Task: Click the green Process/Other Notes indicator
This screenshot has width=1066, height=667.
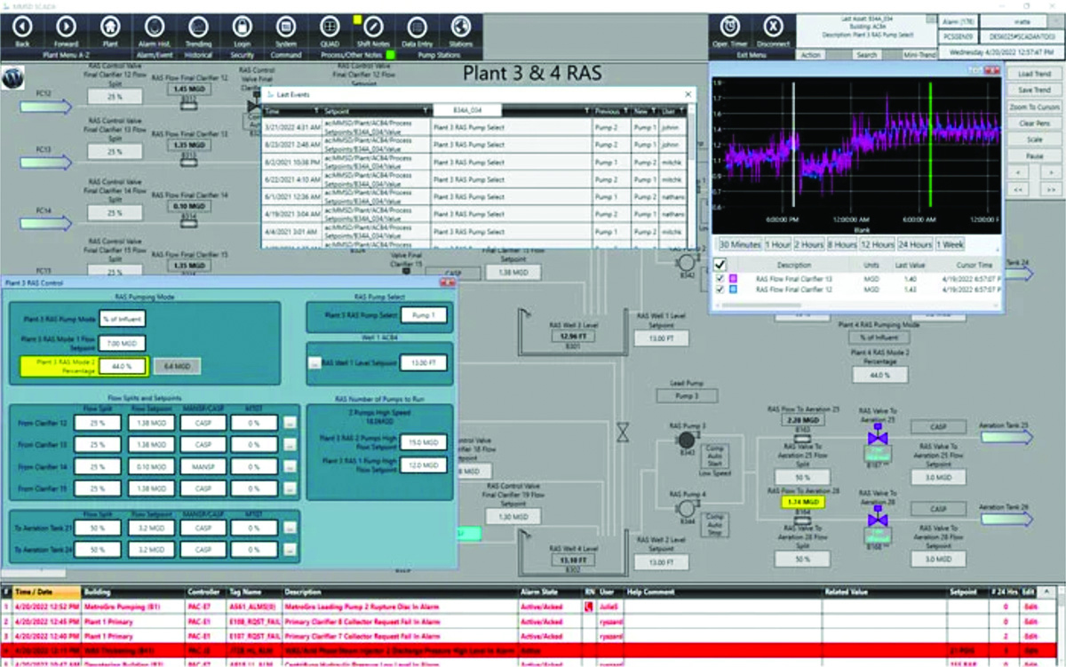Action: pos(389,55)
